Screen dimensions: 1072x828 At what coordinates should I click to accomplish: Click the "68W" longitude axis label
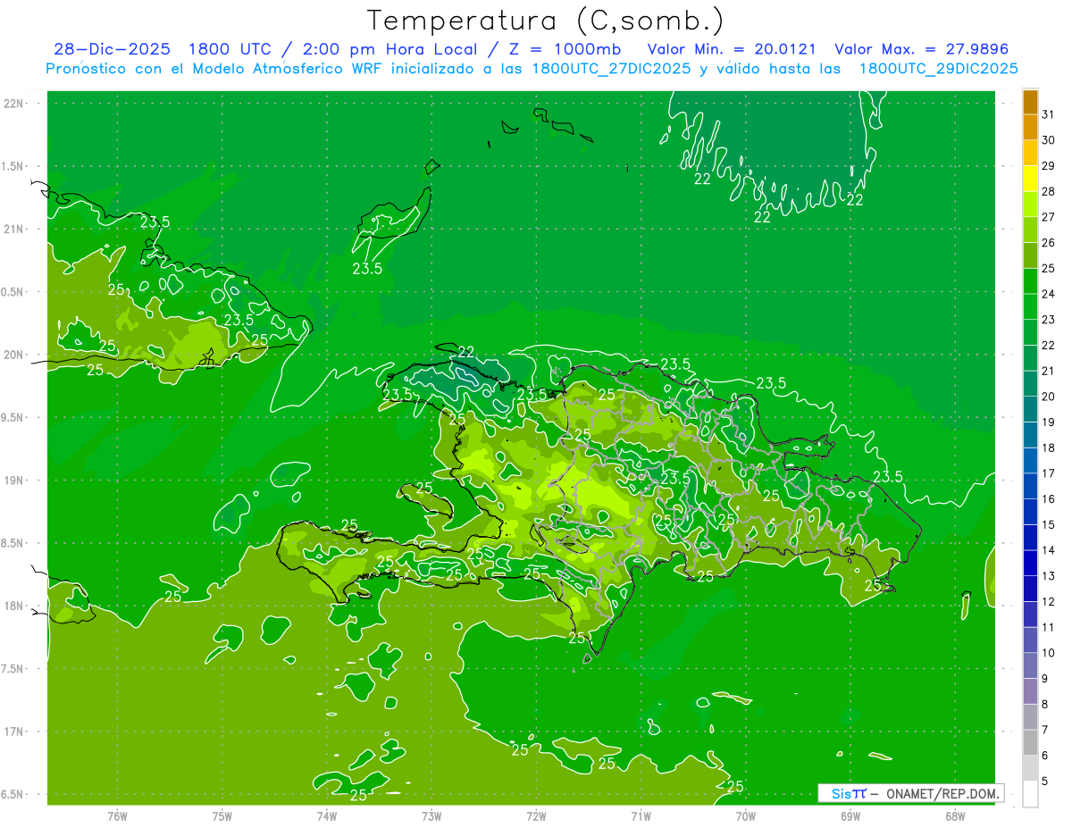[x=955, y=815]
